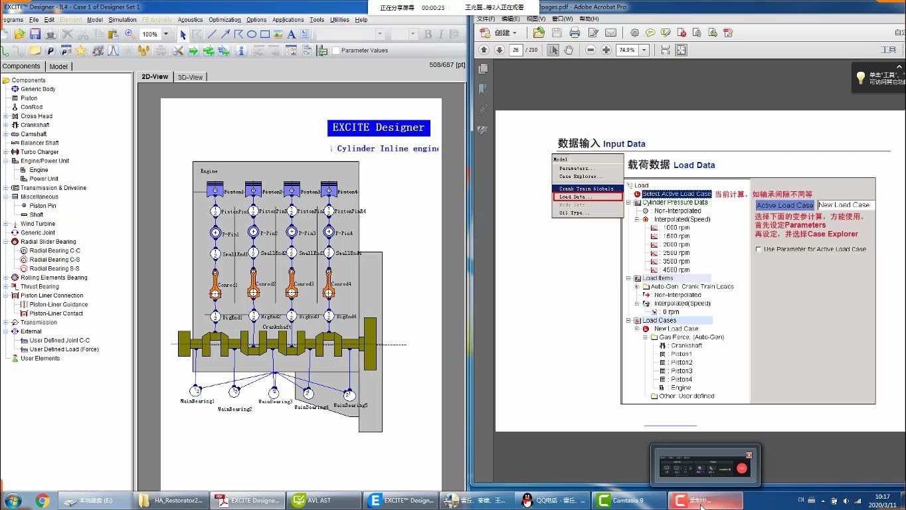
Task: Click the Conrod2 element in the diagram
Action: (253, 284)
